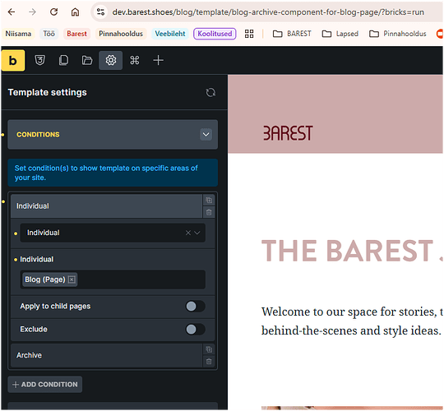The width and height of the screenshot is (444, 411).
Task: Open the command palette icon
Action: [x=135, y=60]
